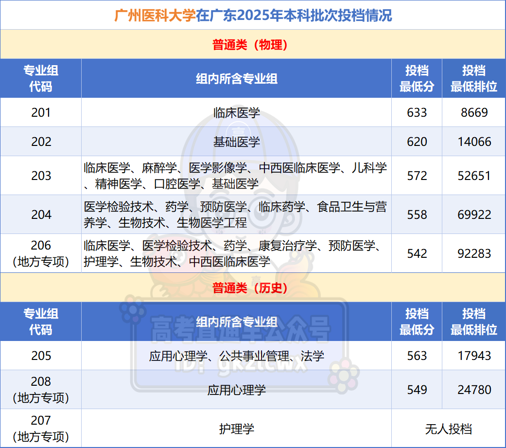This screenshot has height=448, width=506.
Task: Select group code cell 202
Action: click(41, 142)
